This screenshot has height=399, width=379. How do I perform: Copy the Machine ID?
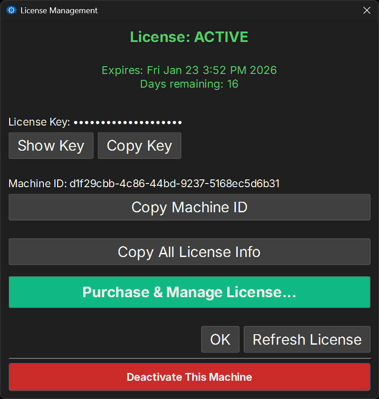tap(189, 207)
